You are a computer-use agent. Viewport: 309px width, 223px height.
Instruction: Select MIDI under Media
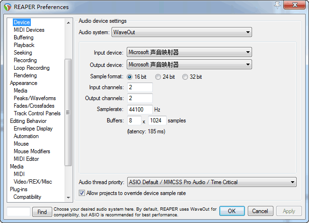point(19,174)
